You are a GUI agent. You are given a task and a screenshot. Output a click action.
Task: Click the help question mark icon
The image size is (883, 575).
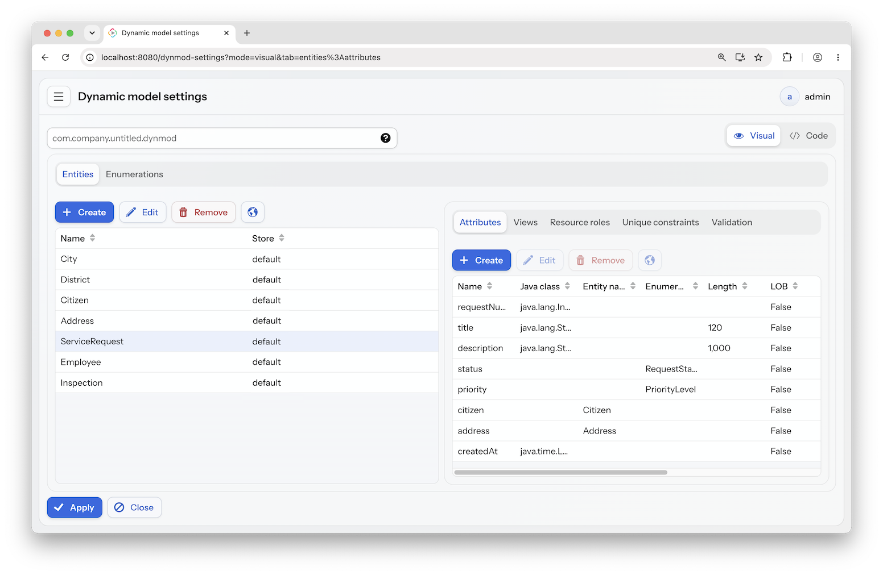385,138
